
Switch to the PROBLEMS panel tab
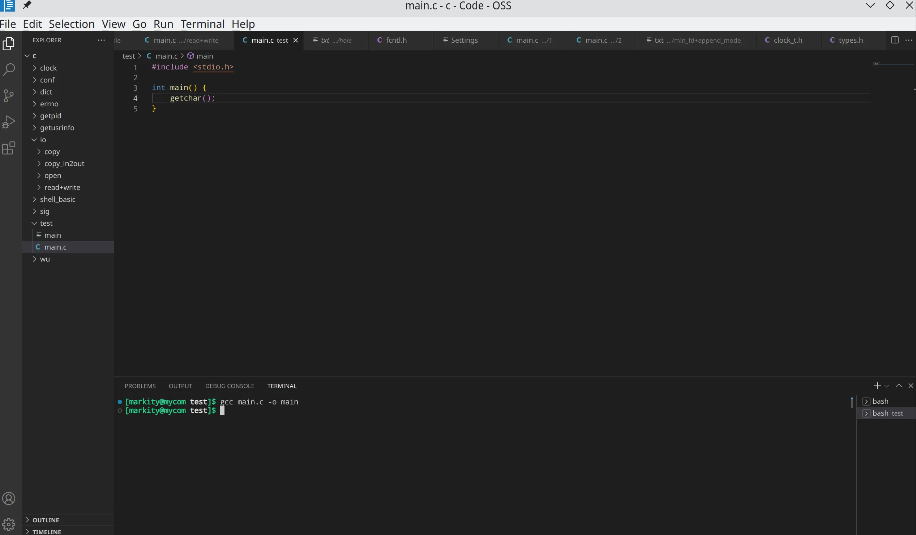(140, 386)
